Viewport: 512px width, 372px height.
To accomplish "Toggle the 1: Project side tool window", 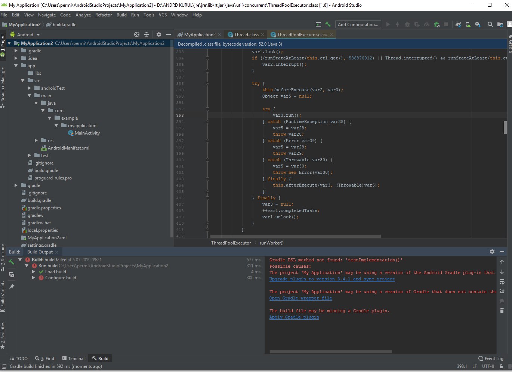I will point(3,45).
